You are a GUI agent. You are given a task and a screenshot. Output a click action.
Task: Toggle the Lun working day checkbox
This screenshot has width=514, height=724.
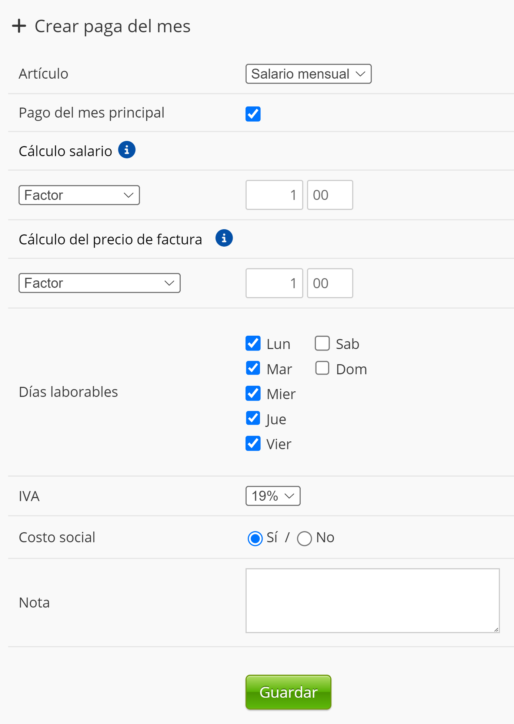coord(253,343)
